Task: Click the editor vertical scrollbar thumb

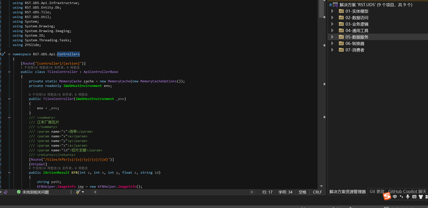Action: click(x=322, y=9)
